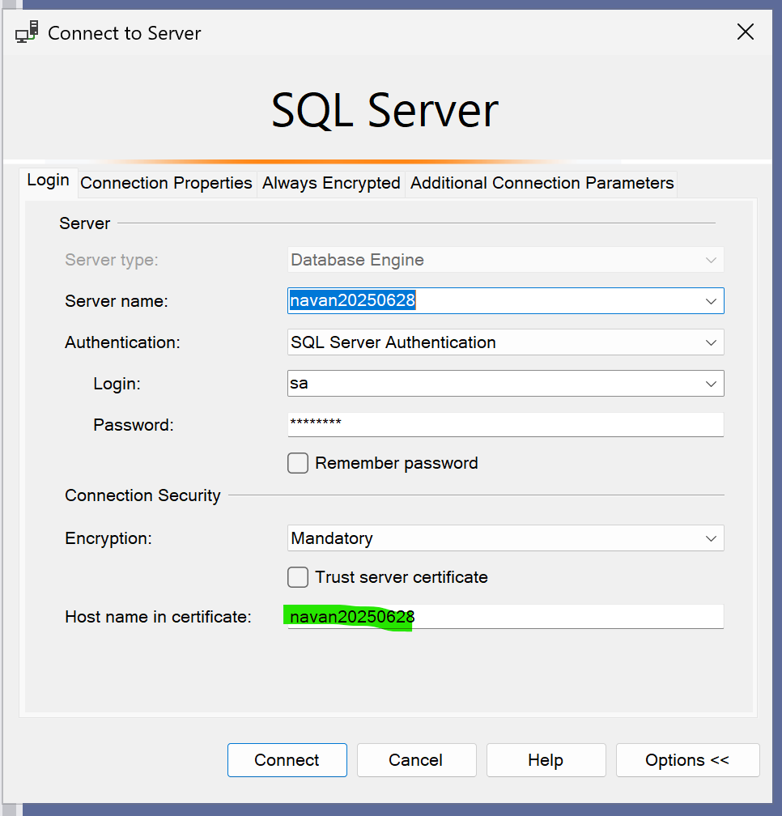782x816 pixels.
Task: Click into the Password field
Action: coord(505,425)
